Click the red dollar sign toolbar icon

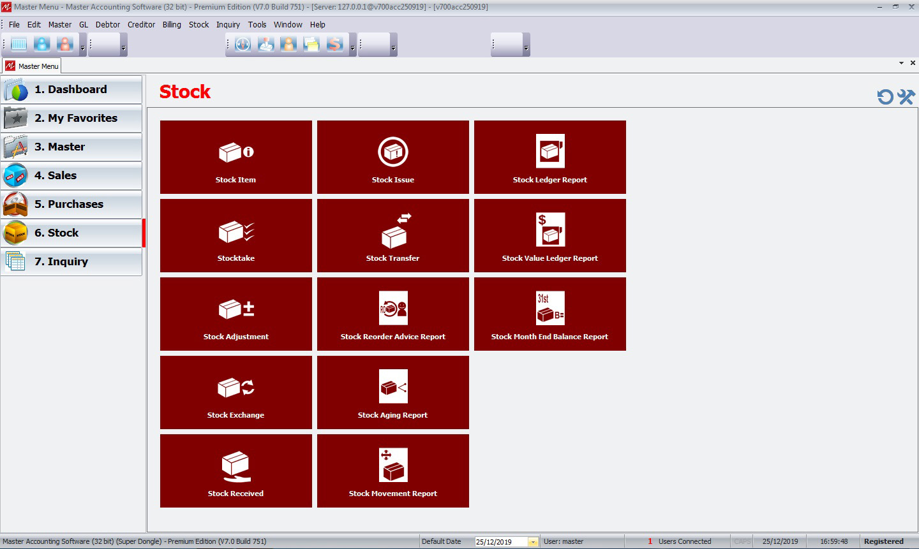(x=334, y=45)
